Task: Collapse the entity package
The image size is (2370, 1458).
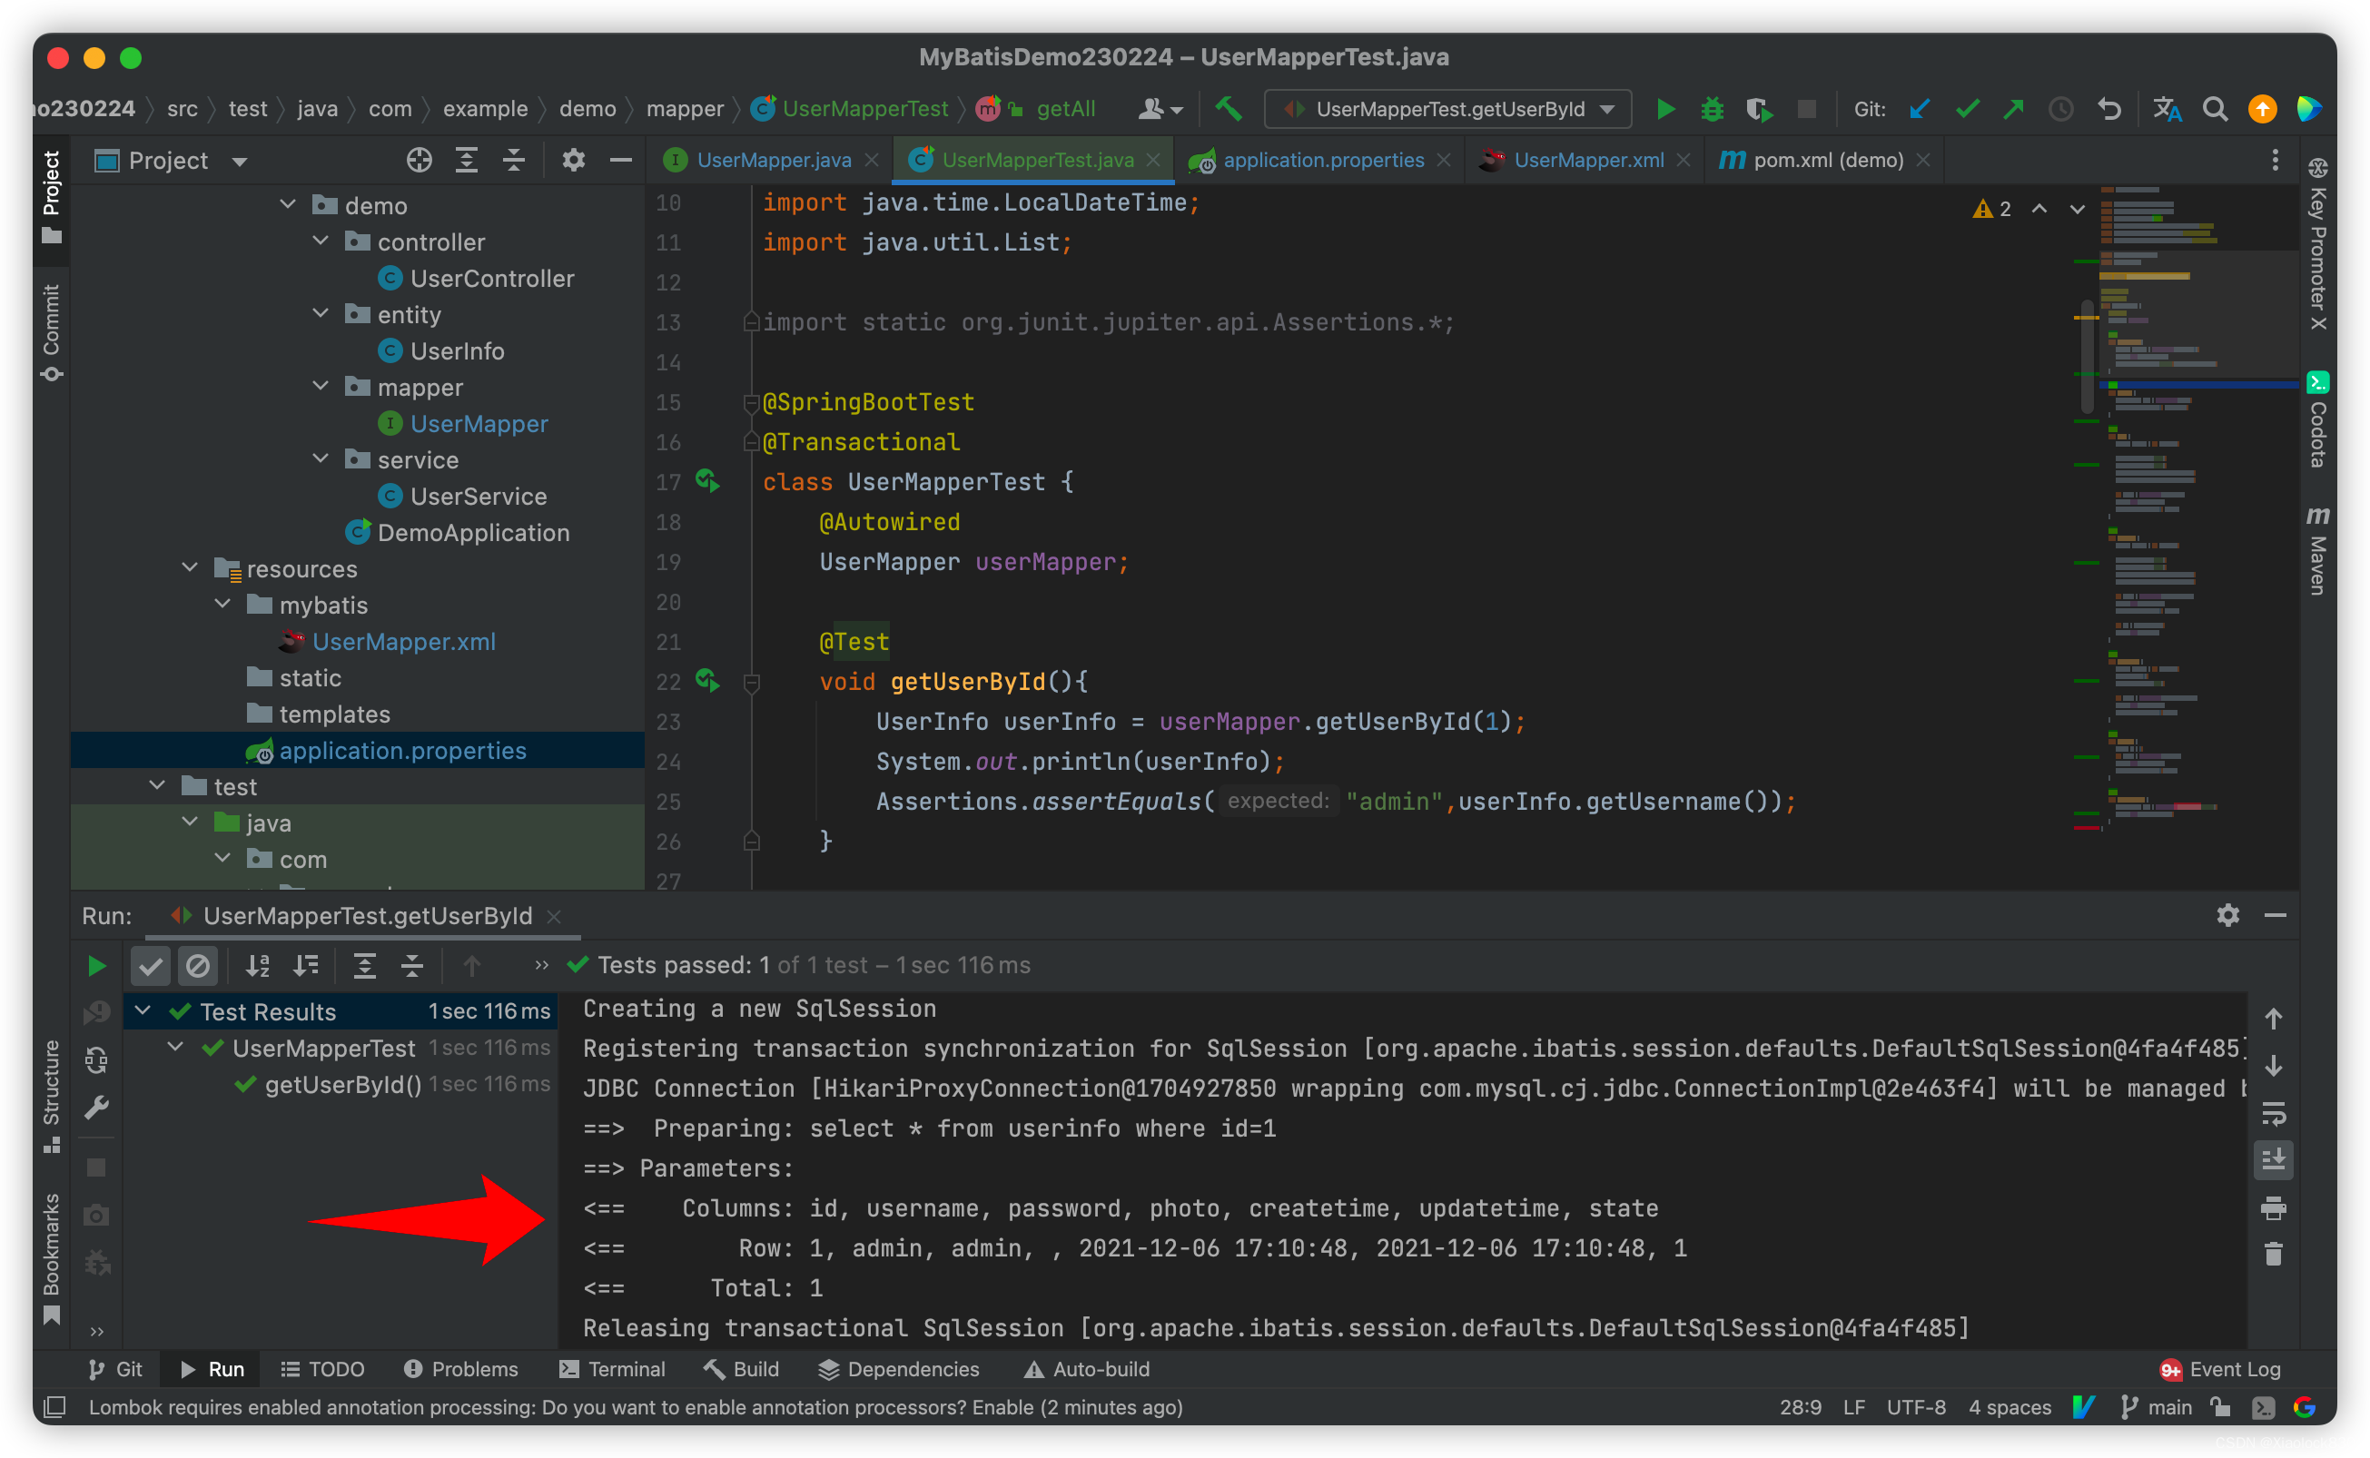Action: tap(321, 313)
